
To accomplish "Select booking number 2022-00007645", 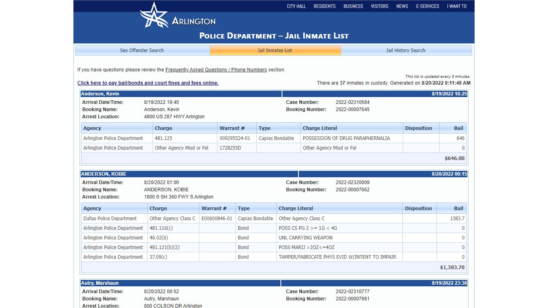I will pos(353,109).
